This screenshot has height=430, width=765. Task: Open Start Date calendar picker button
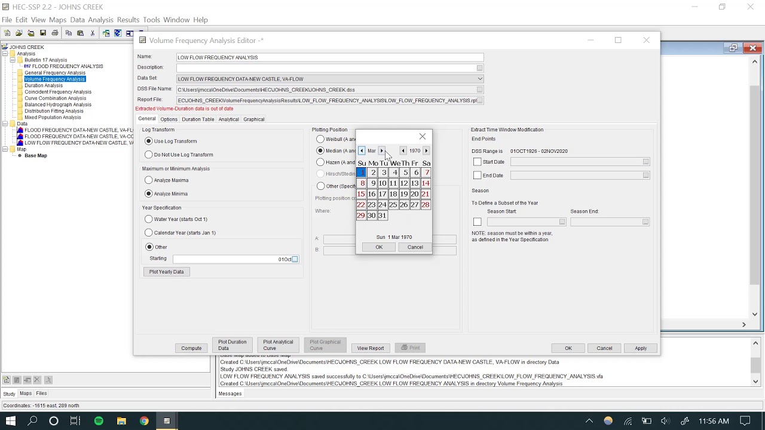(x=645, y=162)
